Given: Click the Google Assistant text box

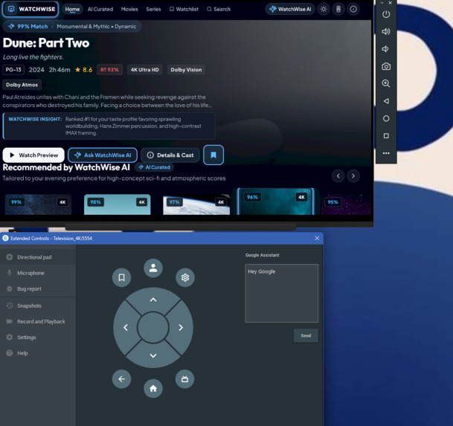Looking at the screenshot, I should click(282, 293).
